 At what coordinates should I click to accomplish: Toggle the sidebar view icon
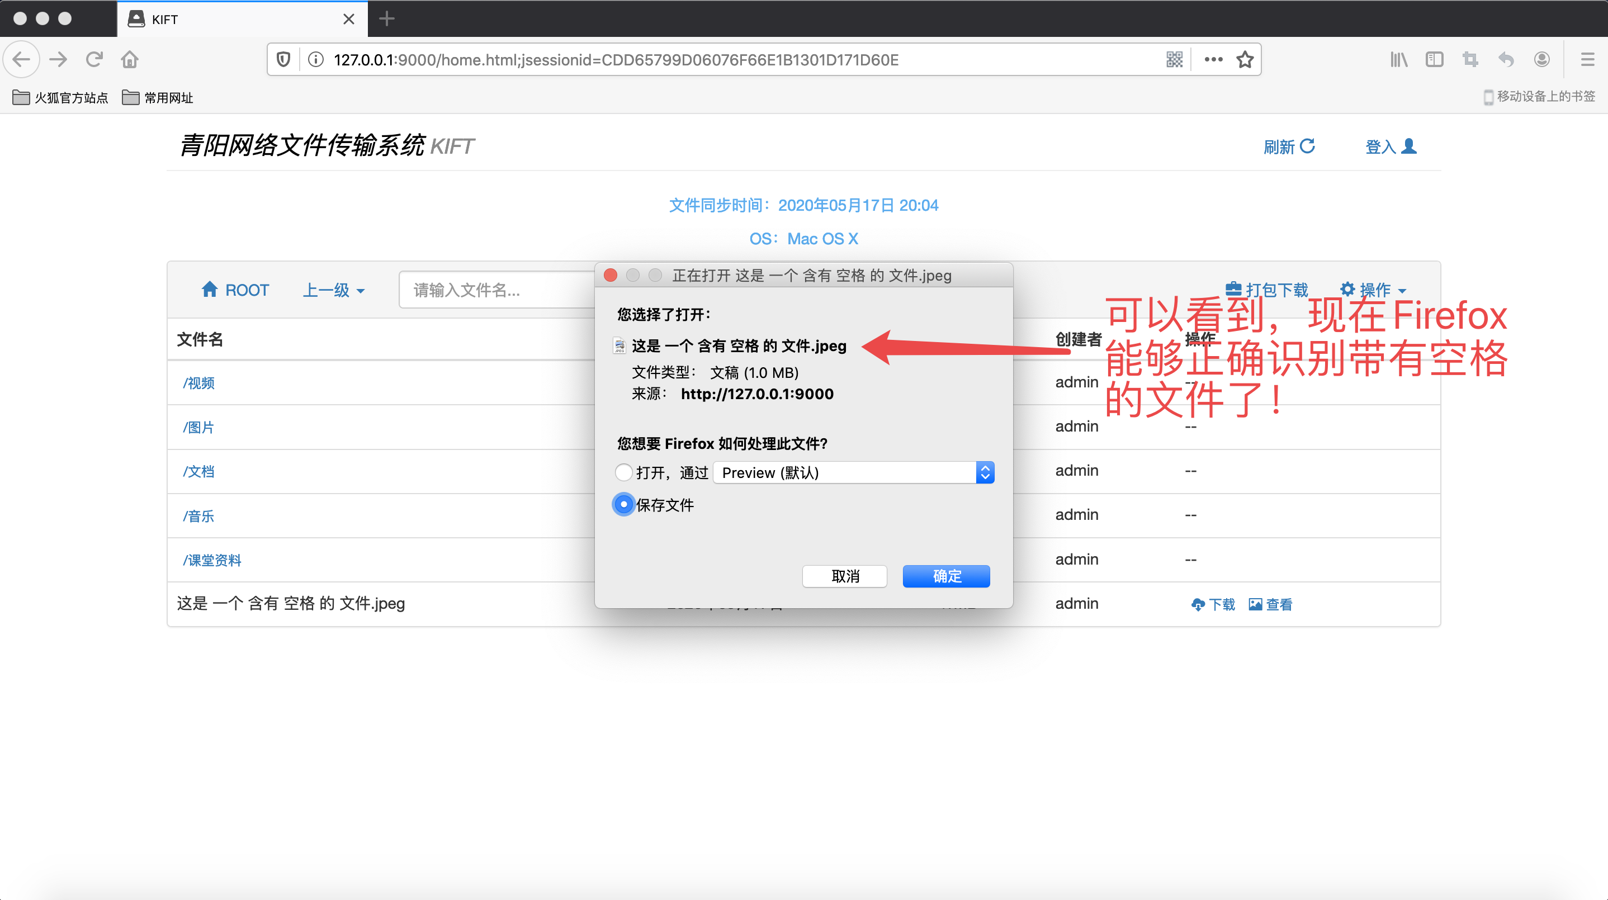coord(1435,60)
